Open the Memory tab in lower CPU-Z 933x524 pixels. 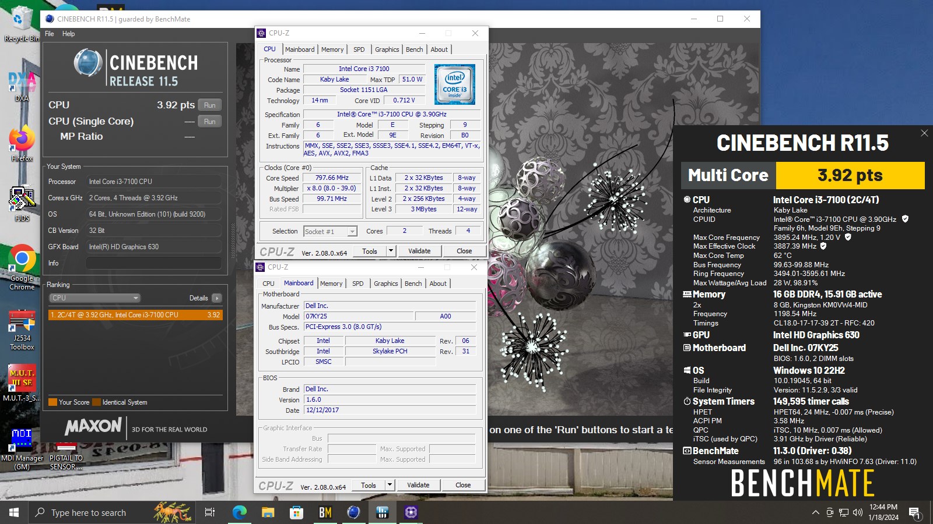(331, 284)
